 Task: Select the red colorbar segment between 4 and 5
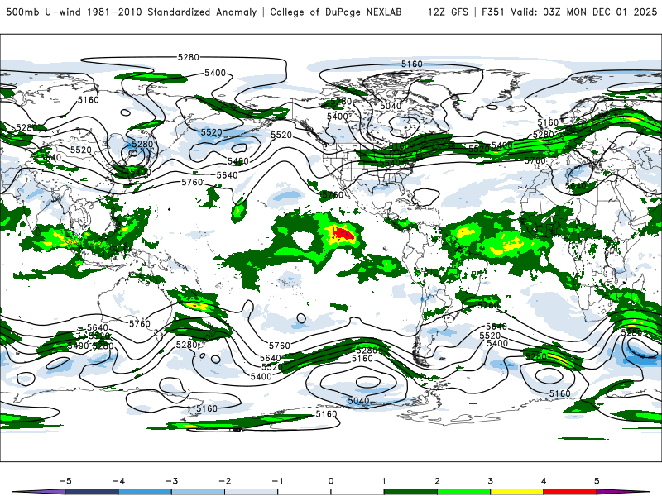(570, 492)
